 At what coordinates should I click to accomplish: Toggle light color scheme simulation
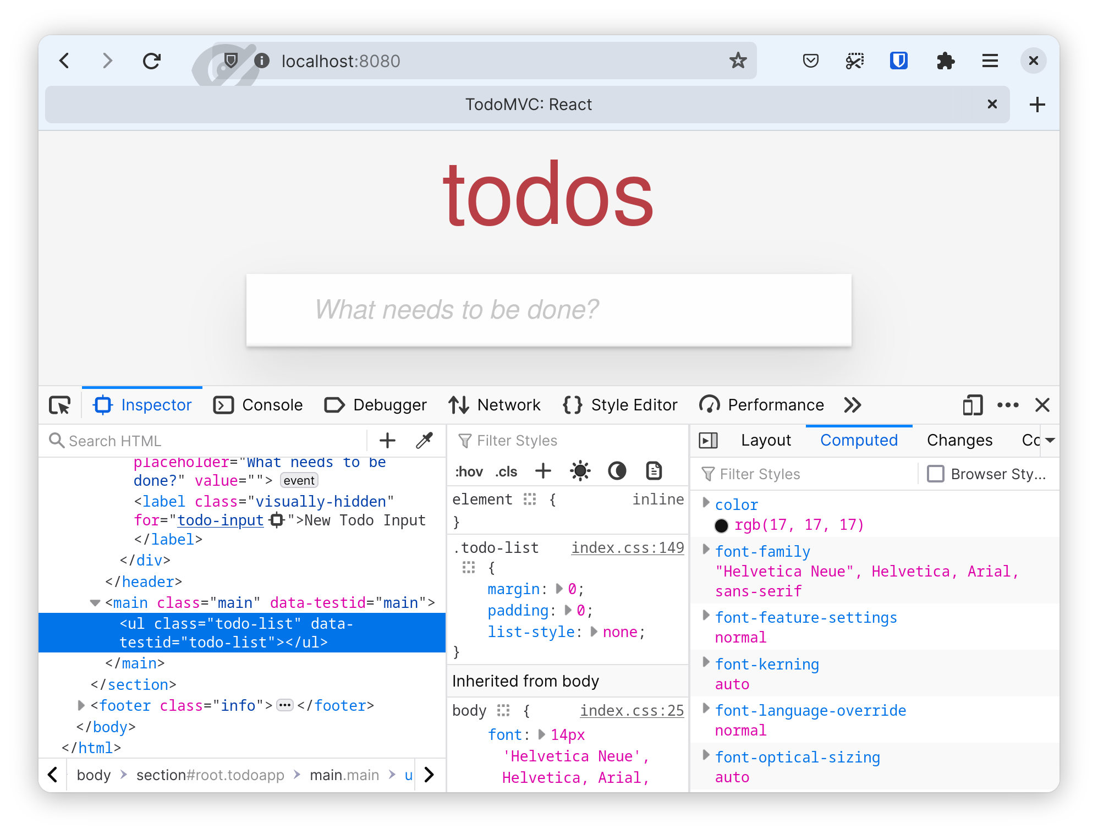tap(580, 471)
